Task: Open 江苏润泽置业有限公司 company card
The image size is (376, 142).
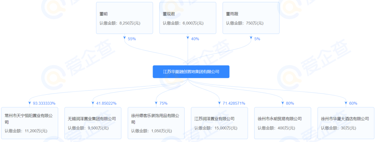Action: tap(219, 123)
